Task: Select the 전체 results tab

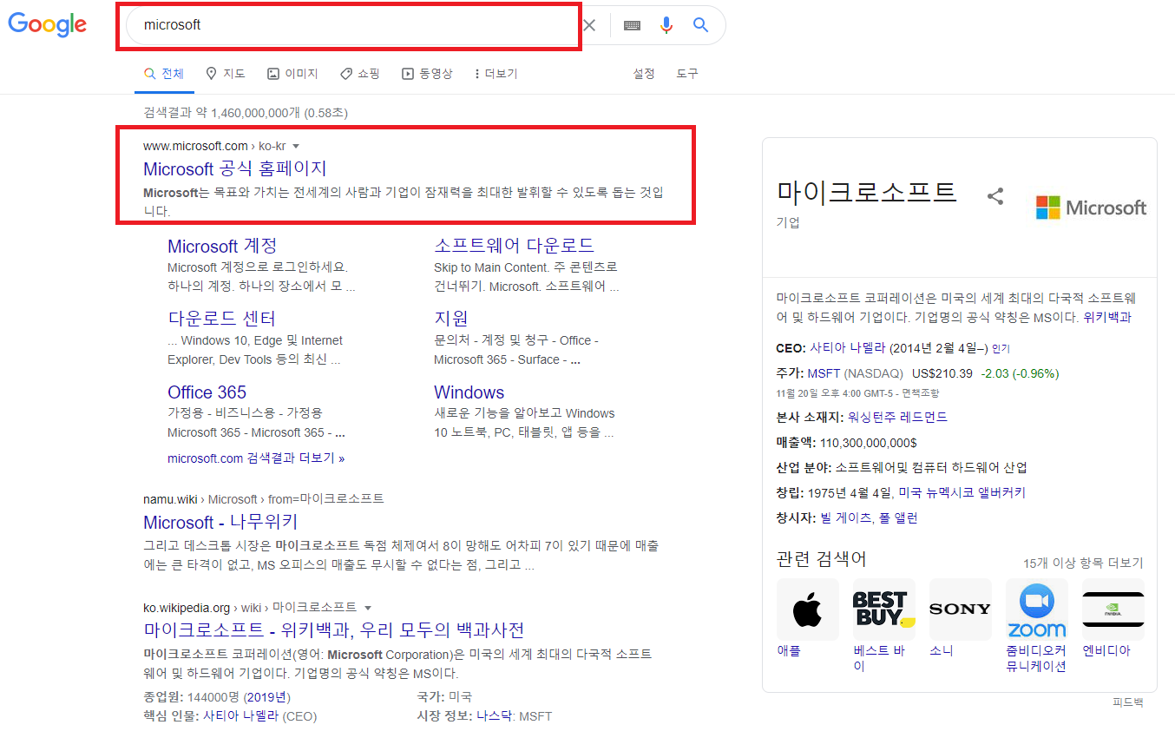Action: point(164,74)
